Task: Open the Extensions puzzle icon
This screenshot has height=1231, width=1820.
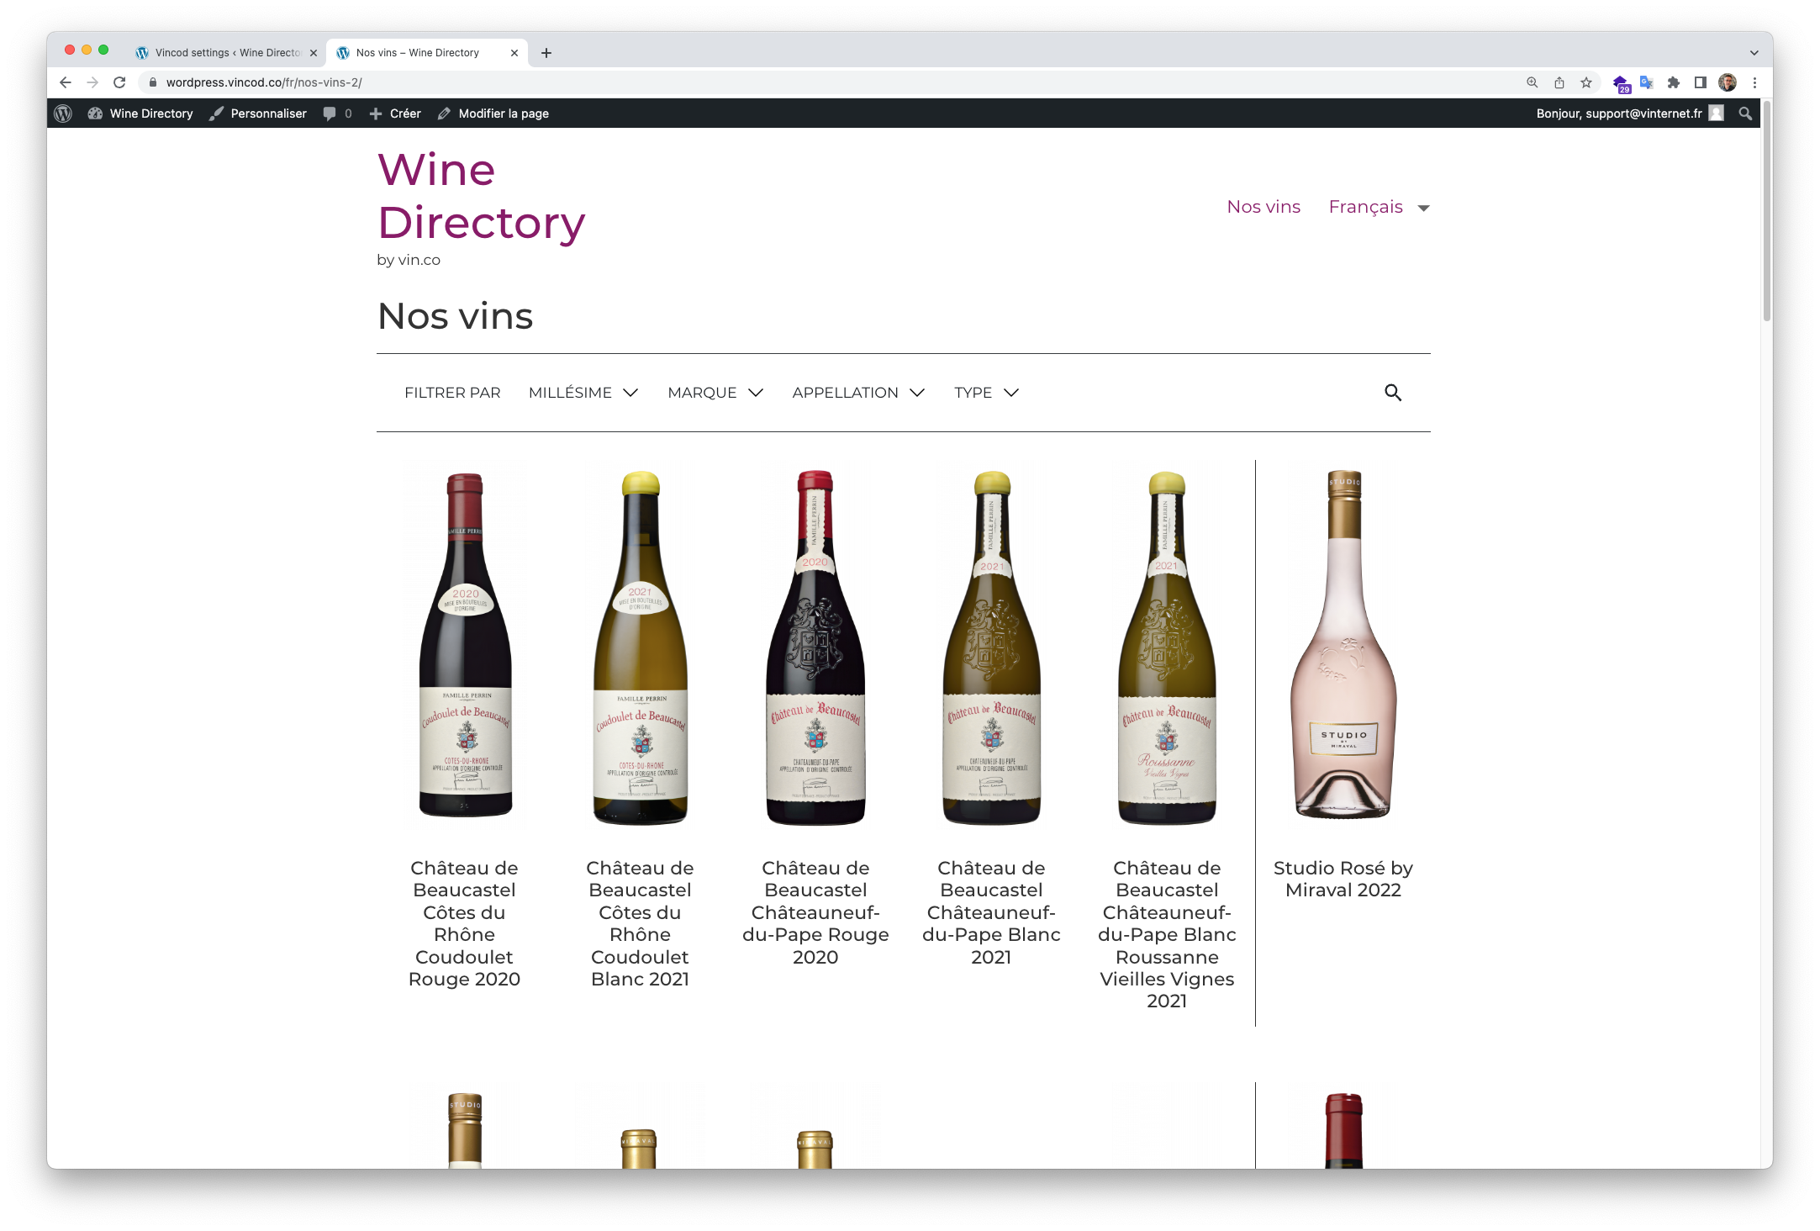Action: click(x=1674, y=82)
